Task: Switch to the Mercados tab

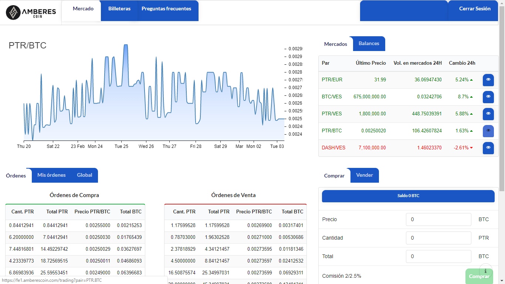Action: click(335, 44)
